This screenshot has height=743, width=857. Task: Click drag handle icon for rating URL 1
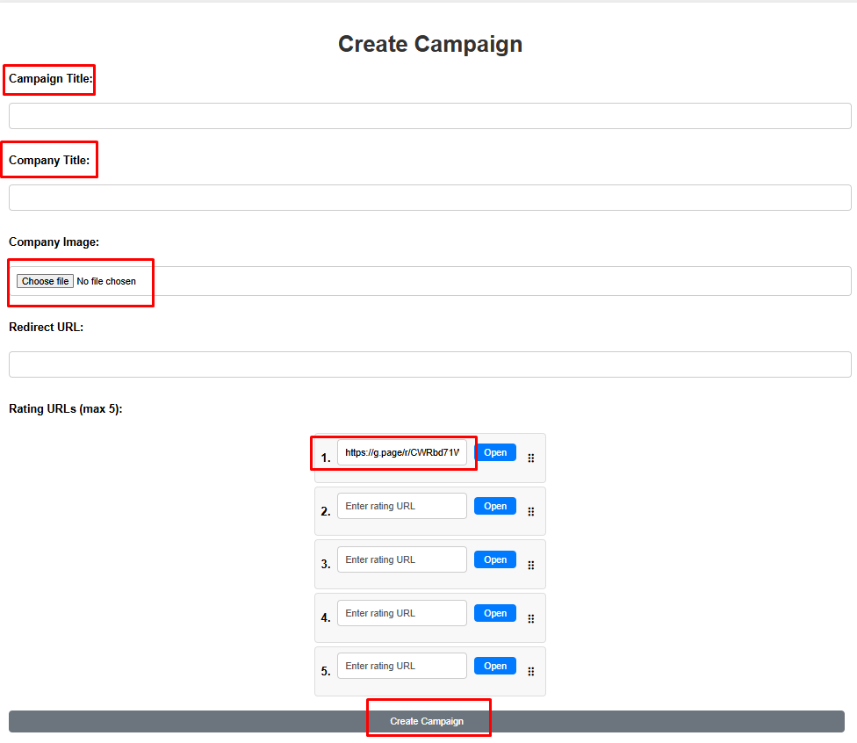point(530,458)
